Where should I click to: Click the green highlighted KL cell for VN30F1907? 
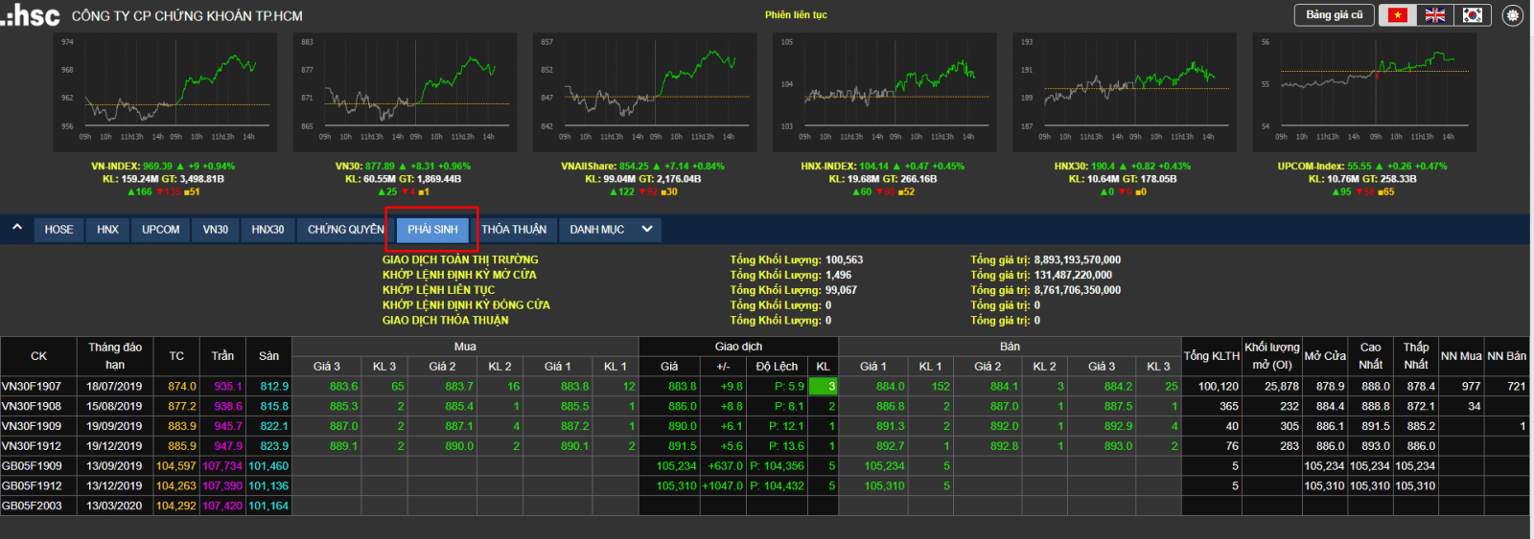[x=823, y=387]
